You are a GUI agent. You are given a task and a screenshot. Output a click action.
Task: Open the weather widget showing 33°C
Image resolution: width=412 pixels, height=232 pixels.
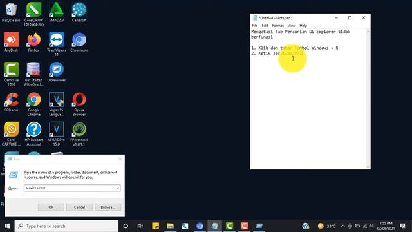pyautogui.click(x=326, y=226)
